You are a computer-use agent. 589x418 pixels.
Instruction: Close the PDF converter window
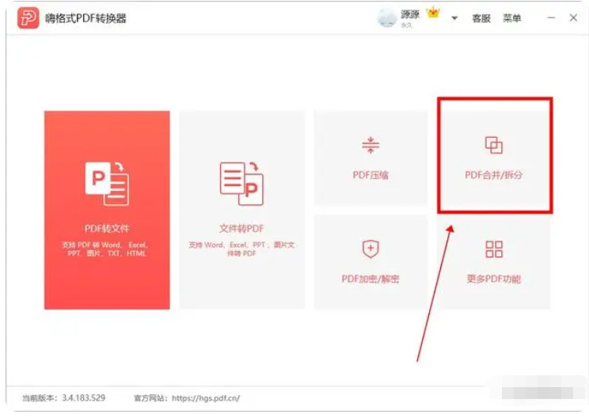[573, 18]
